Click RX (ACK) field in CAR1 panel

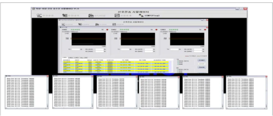99,49
